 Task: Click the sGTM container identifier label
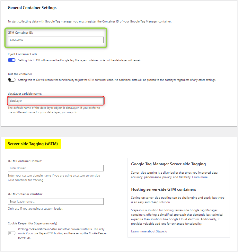coord(26,194)
